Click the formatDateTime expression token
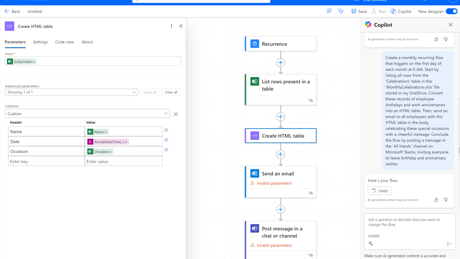460x259 pixels. click(x=108, y=142)
